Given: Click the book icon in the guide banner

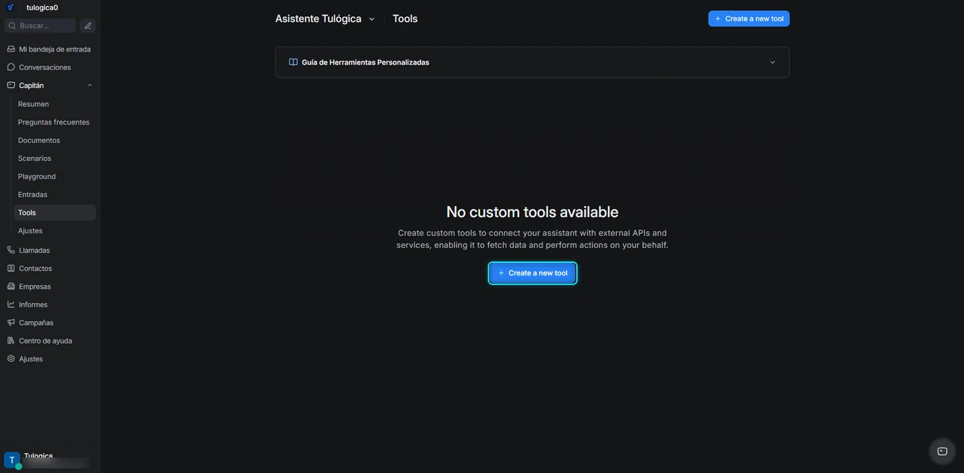Looking at the screenshot, I should click(293, 62).
